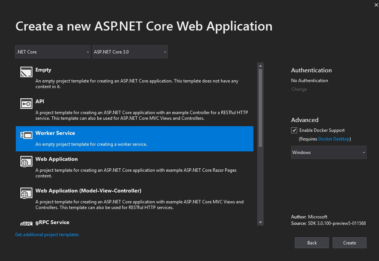
Task: Click the Web Application (Model-View-Controller) globe icon
Action: point(26,193)
